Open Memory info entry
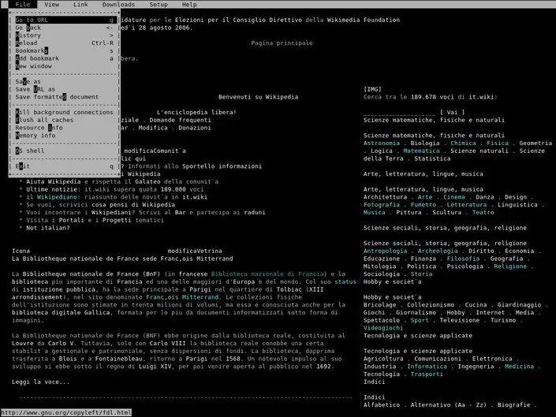Image resolution: width=556 pixels, height=417 pixels. [x=65, y=136]
